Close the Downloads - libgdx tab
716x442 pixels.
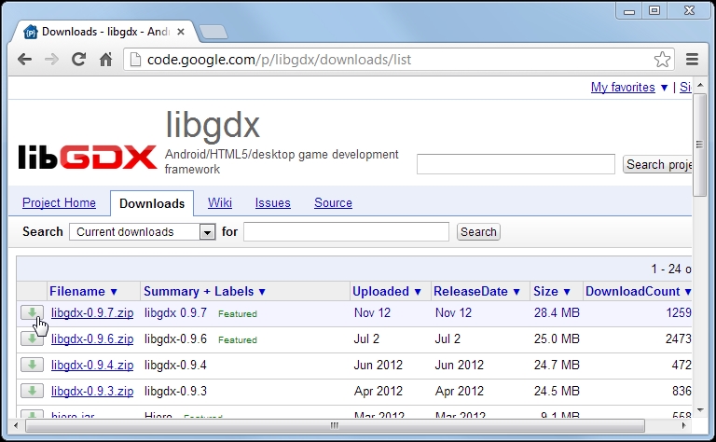tap(181, 32)
